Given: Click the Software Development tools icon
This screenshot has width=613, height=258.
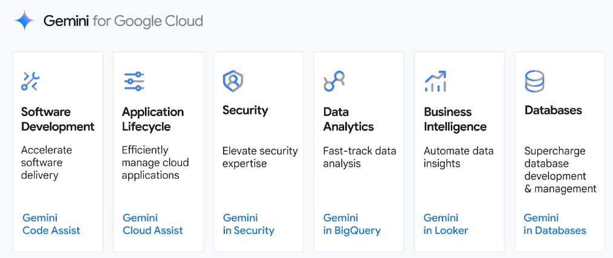Looking at the screenshot, I should [x=30, y=81].
